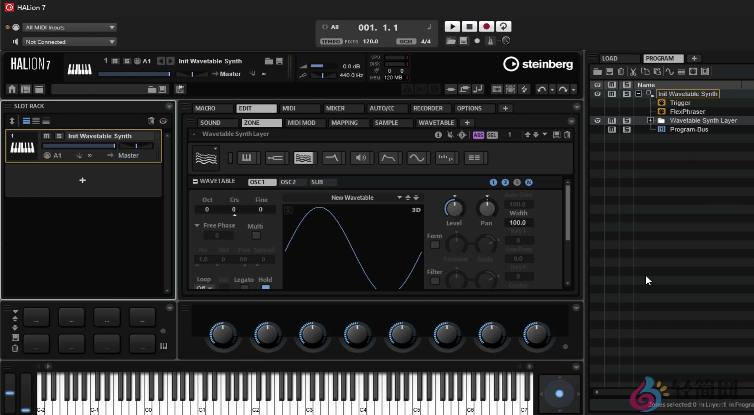Click the record button in transport
The height and width of the screenshot is (415, 754).
tap(486, 26)
